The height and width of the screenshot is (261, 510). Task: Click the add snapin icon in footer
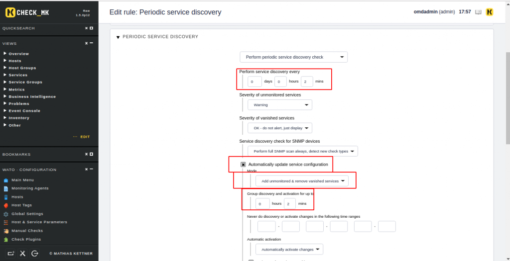click(11, 254)
